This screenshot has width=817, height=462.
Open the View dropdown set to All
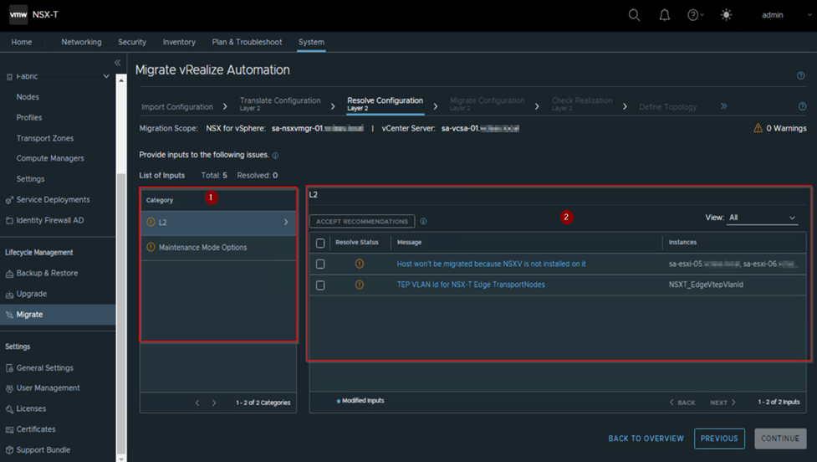762,218
